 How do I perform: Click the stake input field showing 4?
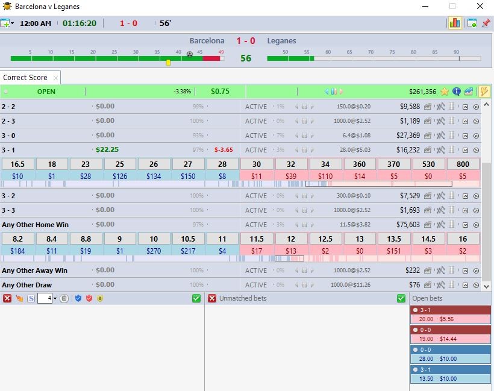(x=45, y=298)
